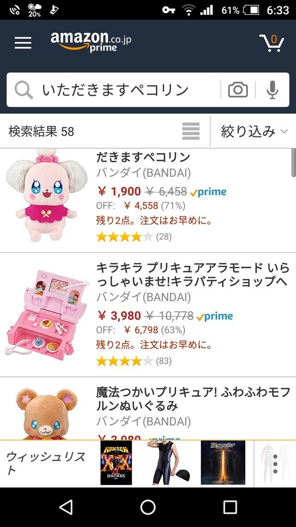Open Android recent apps button

[230, 507]
